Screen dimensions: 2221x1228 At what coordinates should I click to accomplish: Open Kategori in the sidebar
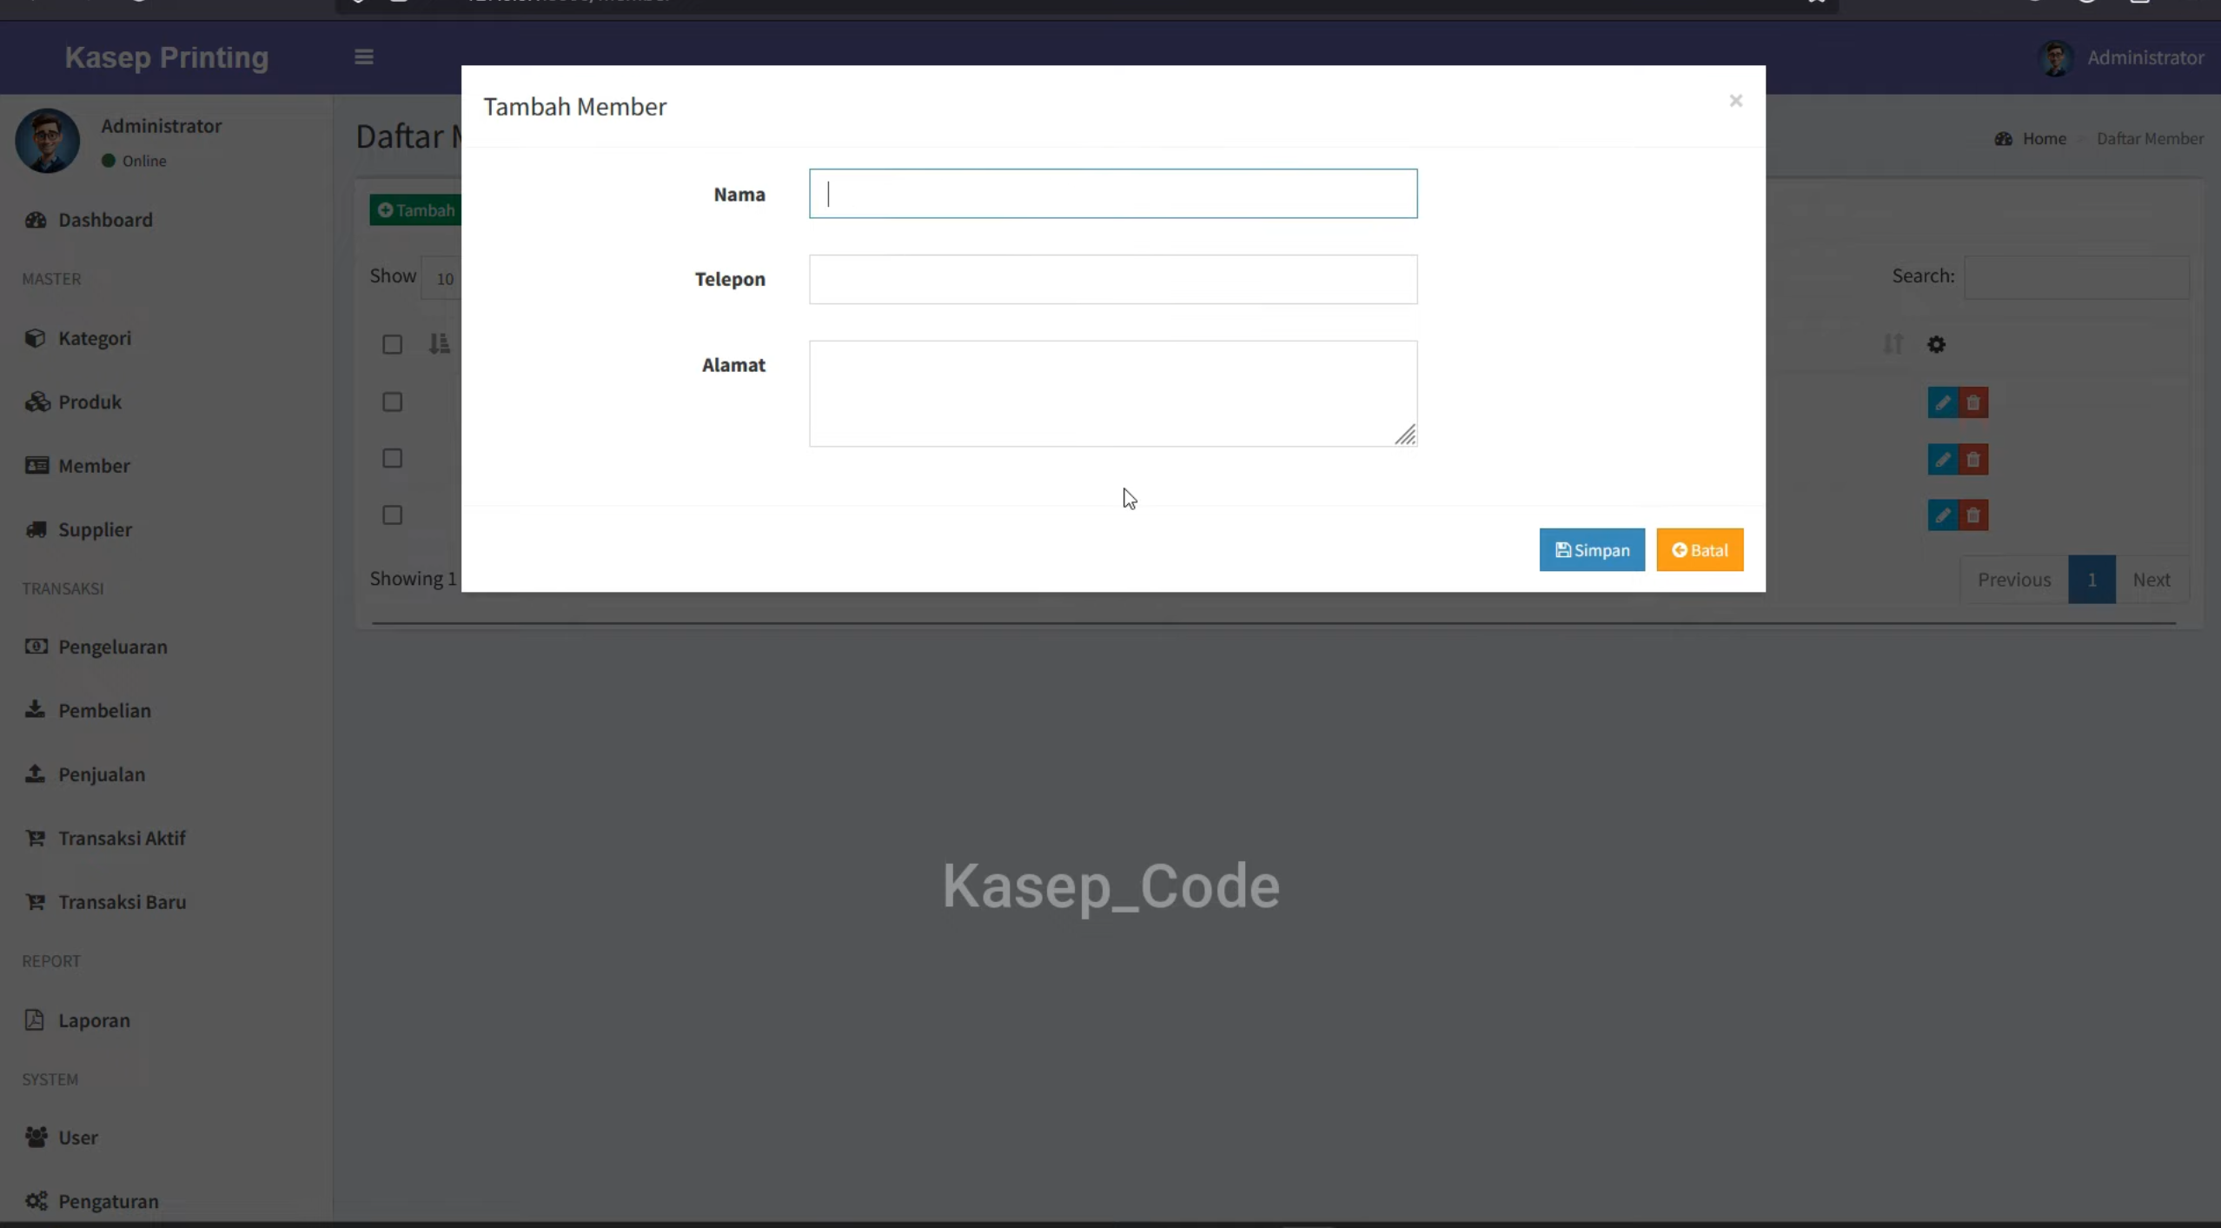click(95, 338)
